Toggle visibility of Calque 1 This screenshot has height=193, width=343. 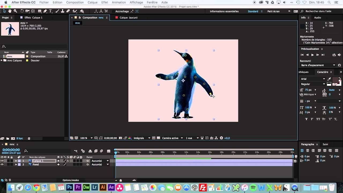click(x=2, y=161)
